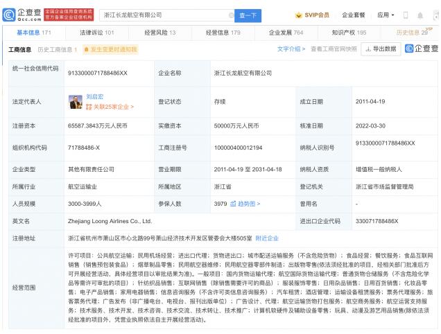Select the registered address text

pos(160,238)
